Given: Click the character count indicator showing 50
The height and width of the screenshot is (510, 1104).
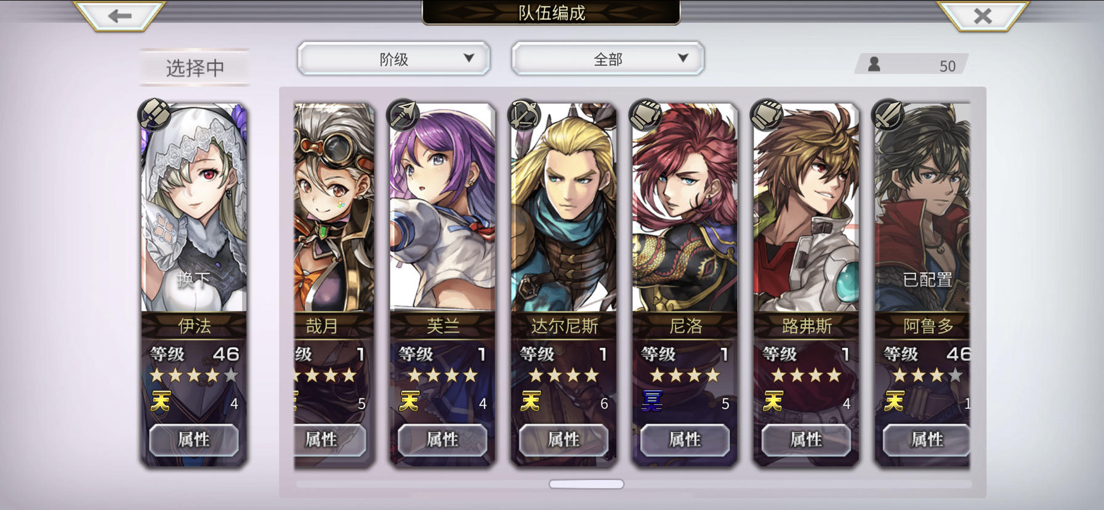Looking at the screenshot, I should tap(912, 65).
